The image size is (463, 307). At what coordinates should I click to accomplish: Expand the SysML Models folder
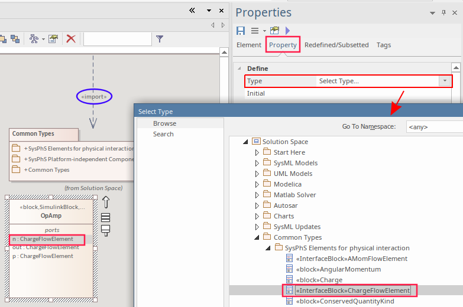pyautogui.click(x=257, y=163)
